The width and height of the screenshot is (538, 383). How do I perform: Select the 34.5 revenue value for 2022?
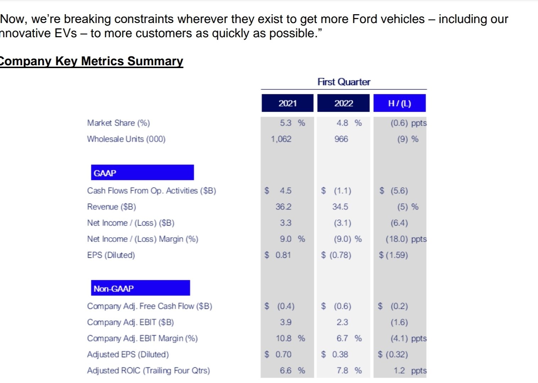click(x=340, y=207)
